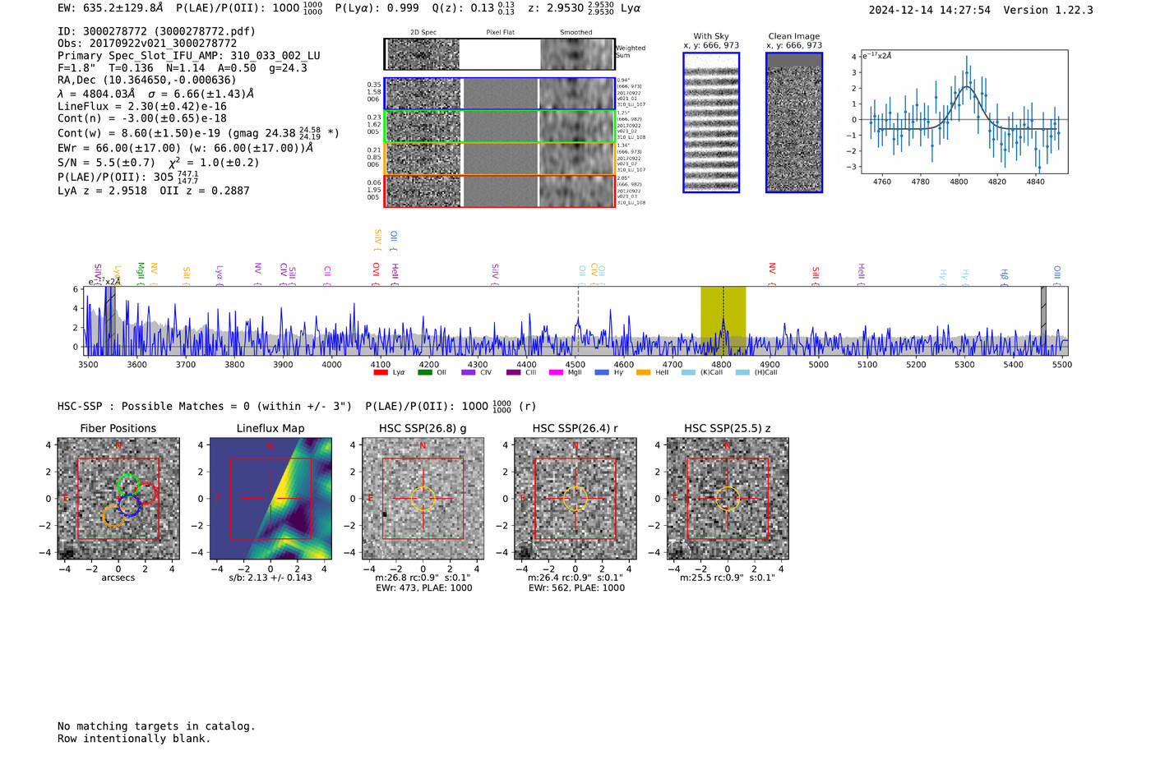Click the green OII legend swatch
1151x783 pixels.
point(424,372)
